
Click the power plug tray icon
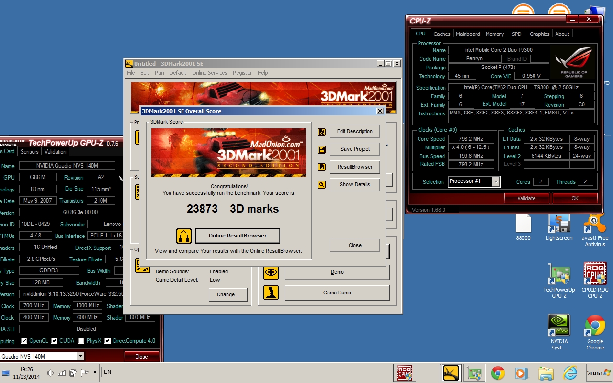tap(73, 372)
